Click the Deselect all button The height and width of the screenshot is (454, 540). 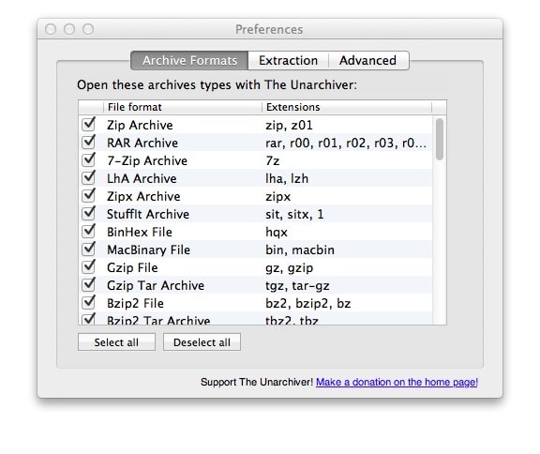pos(202,342)
